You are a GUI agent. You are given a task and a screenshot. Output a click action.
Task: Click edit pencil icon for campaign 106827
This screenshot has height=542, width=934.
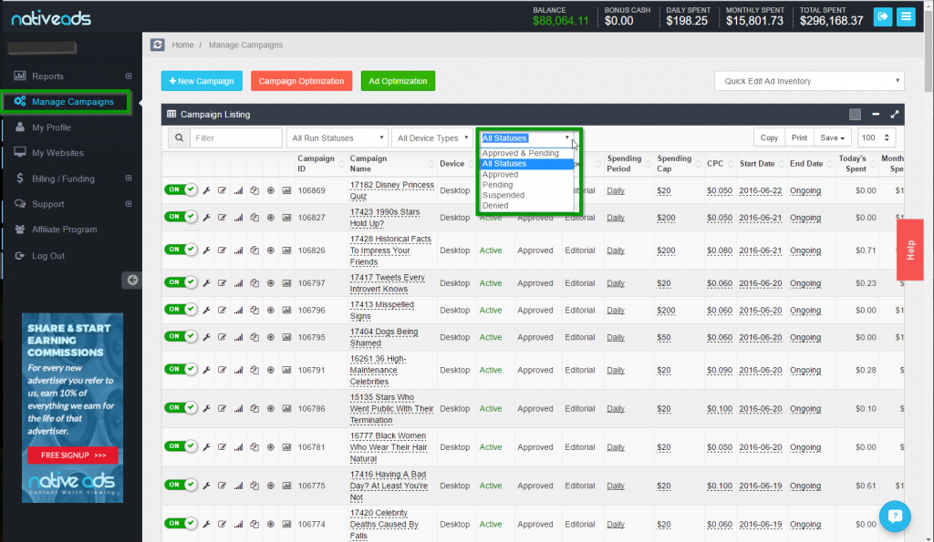click(x=223, y=218)
